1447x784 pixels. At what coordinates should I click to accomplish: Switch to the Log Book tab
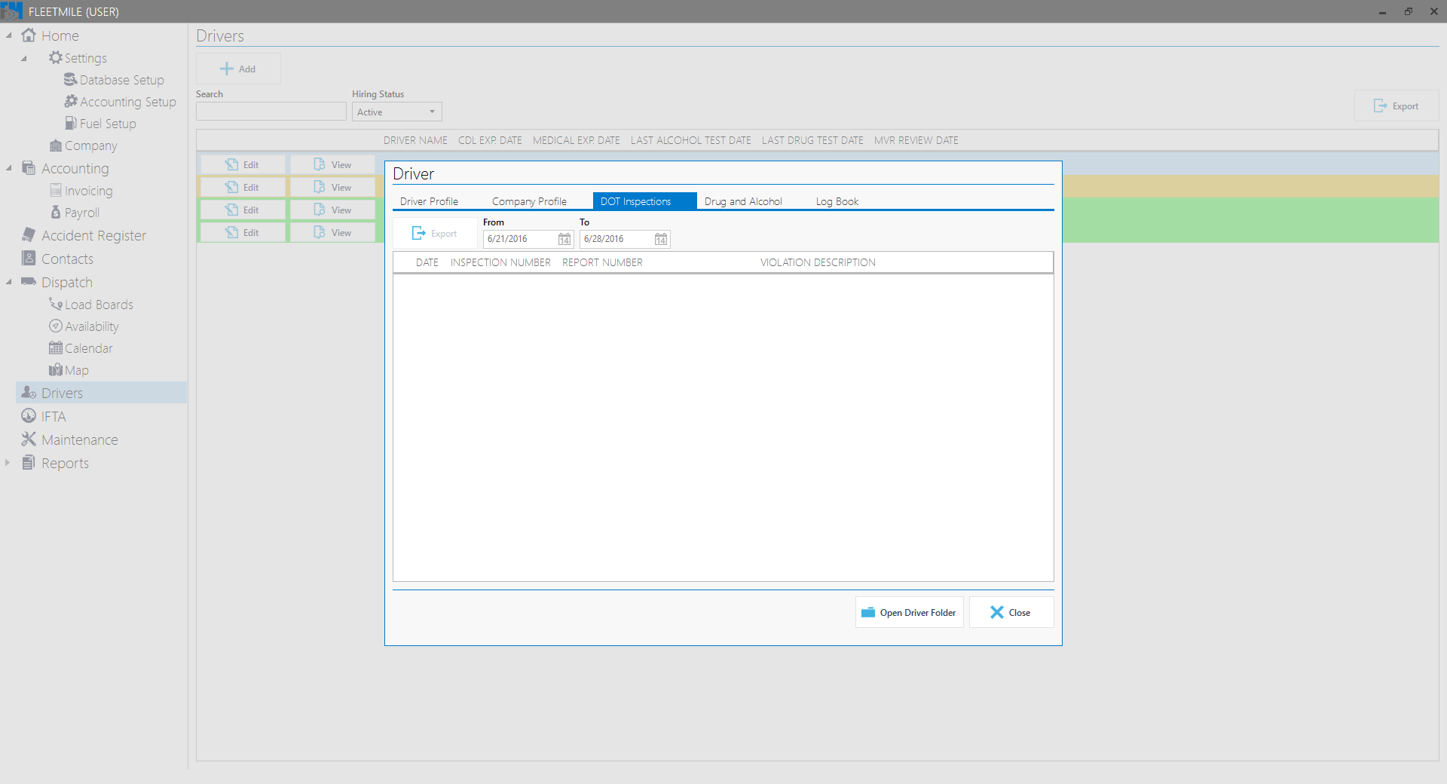[x=837, y=201]
